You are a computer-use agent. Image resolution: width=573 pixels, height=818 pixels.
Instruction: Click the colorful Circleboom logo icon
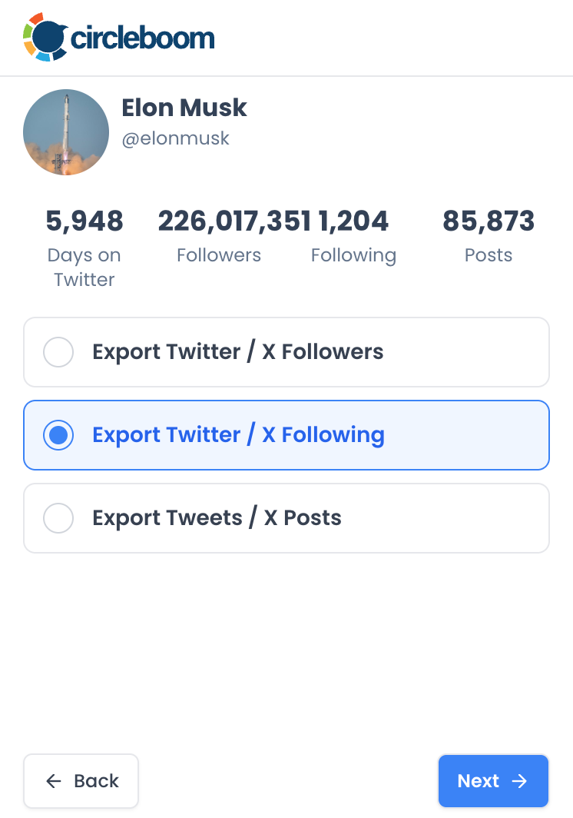(46, 36)
